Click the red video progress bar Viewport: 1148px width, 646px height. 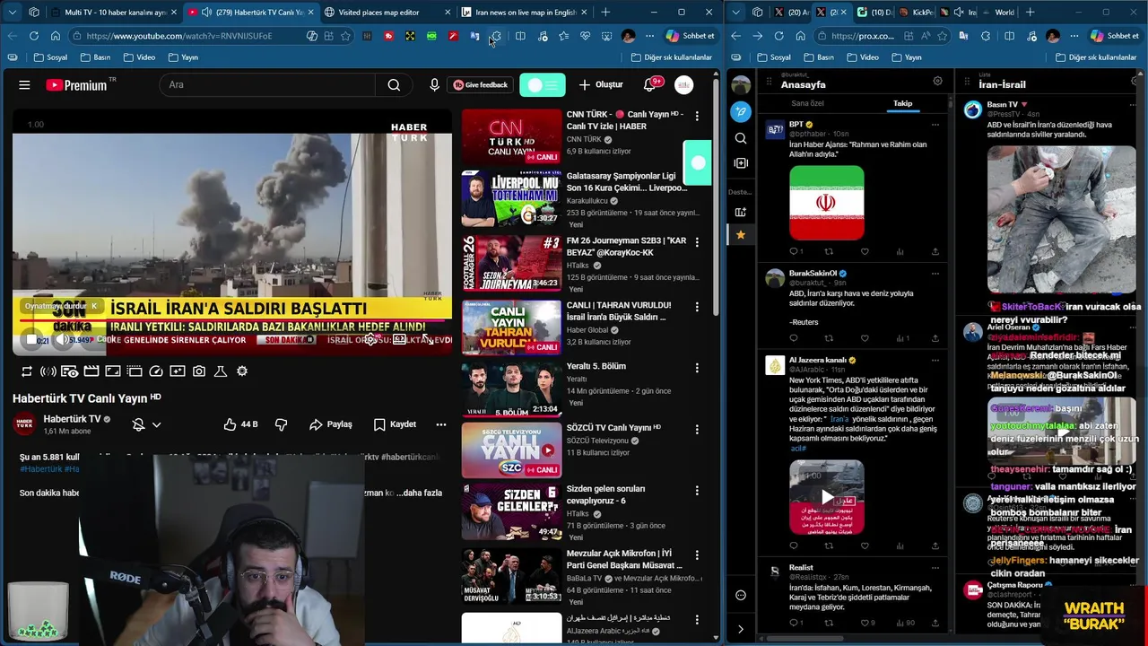[x=233, y=320]
